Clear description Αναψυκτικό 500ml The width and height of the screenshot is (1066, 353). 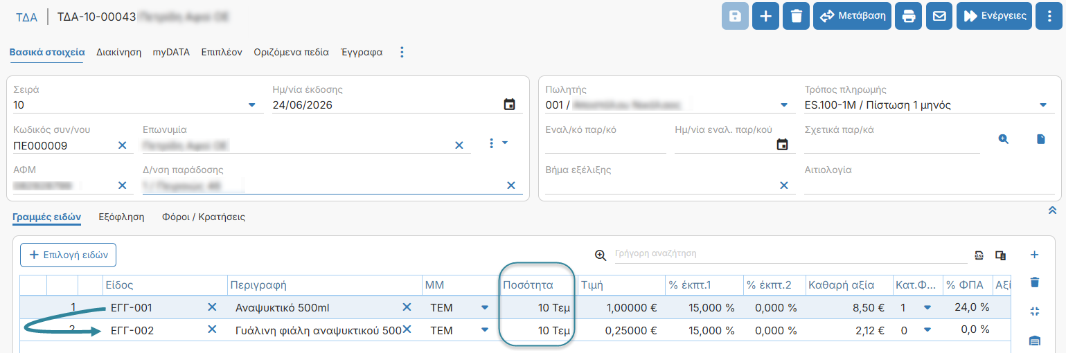click(407, 307)
